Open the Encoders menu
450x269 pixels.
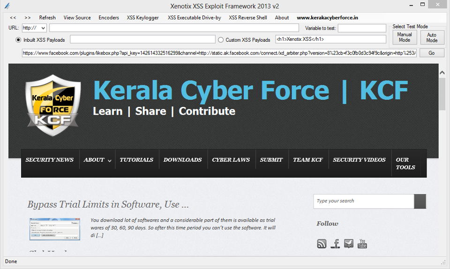(x=109, y=17)
